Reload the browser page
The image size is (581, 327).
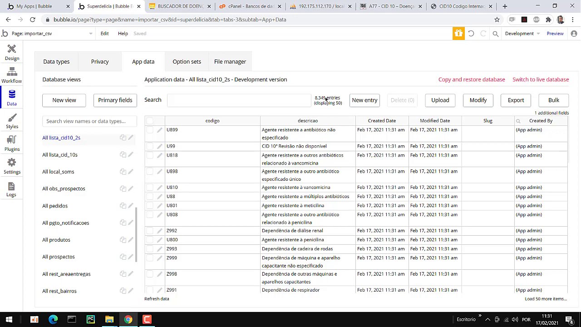pyautogui.click(x=33, y=20)
